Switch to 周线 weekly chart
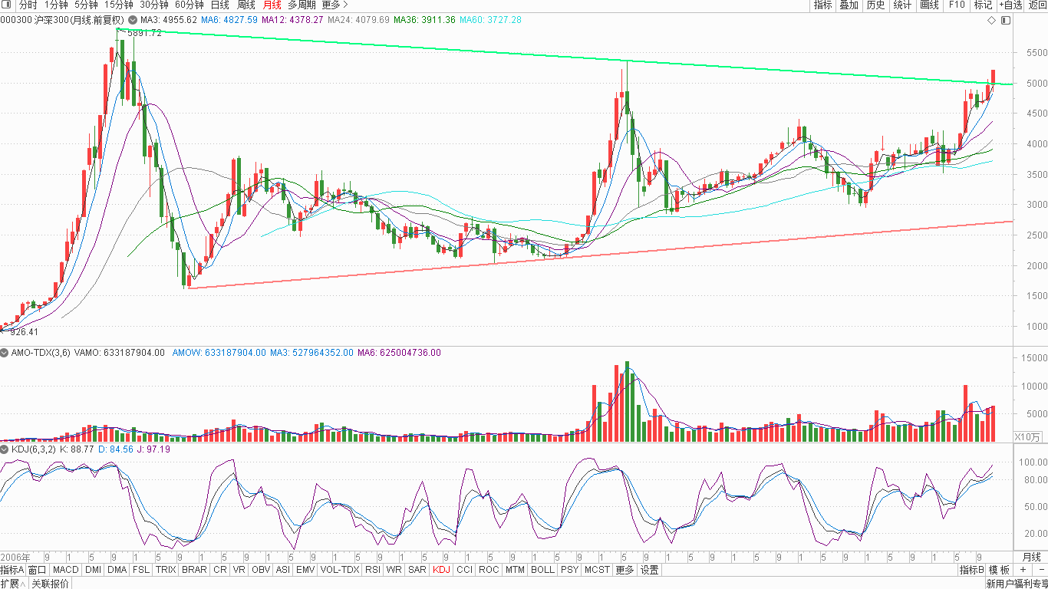 [x=246, y=5]
